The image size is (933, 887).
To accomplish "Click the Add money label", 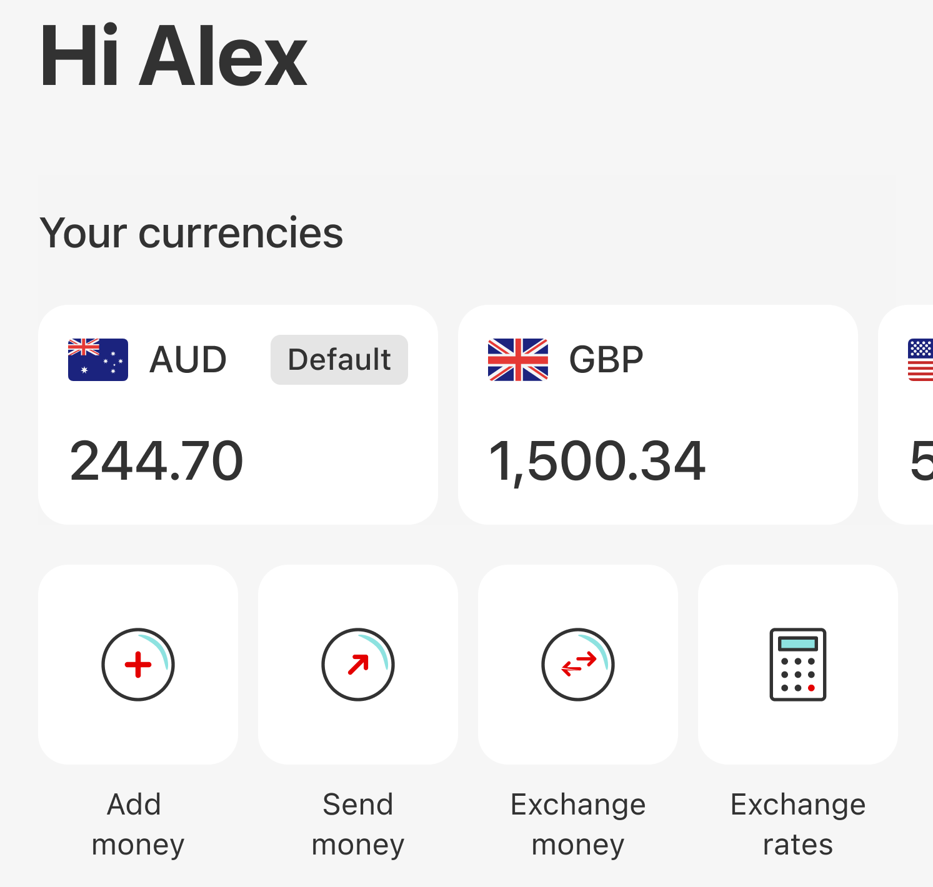I will tap(138, 825).
